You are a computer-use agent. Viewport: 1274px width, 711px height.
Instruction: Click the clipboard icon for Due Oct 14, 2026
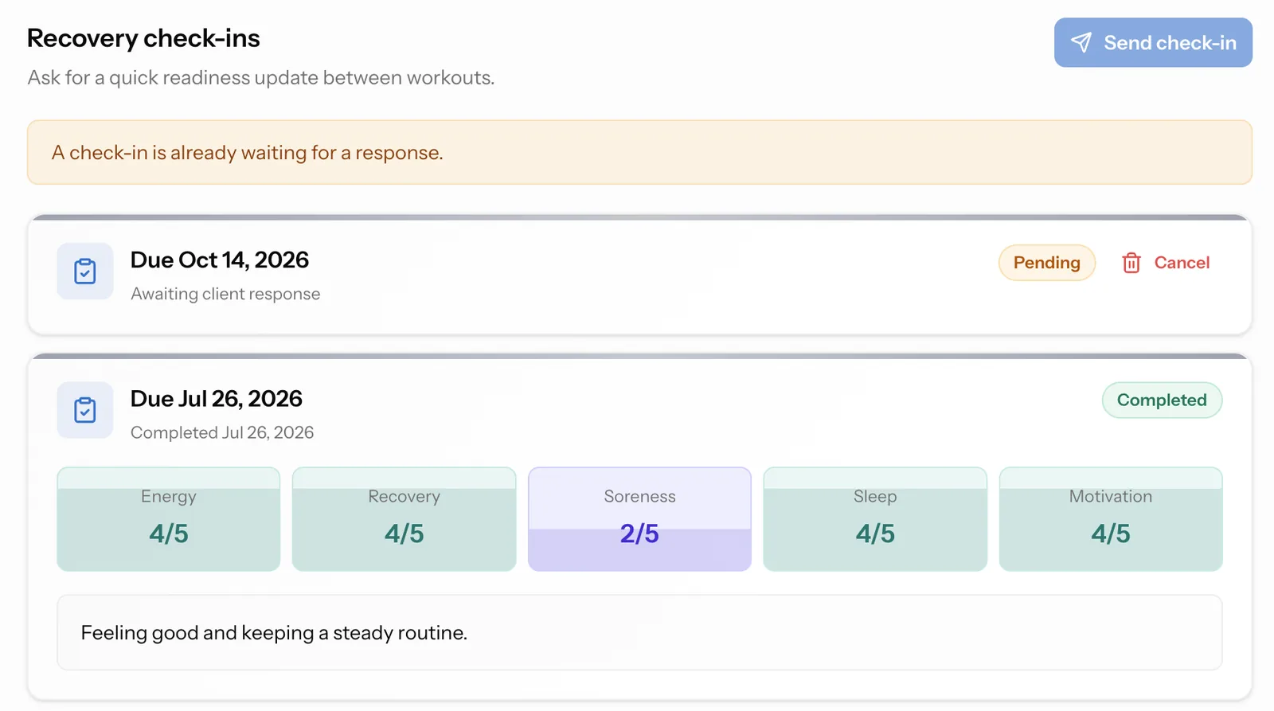pos(85,272)
